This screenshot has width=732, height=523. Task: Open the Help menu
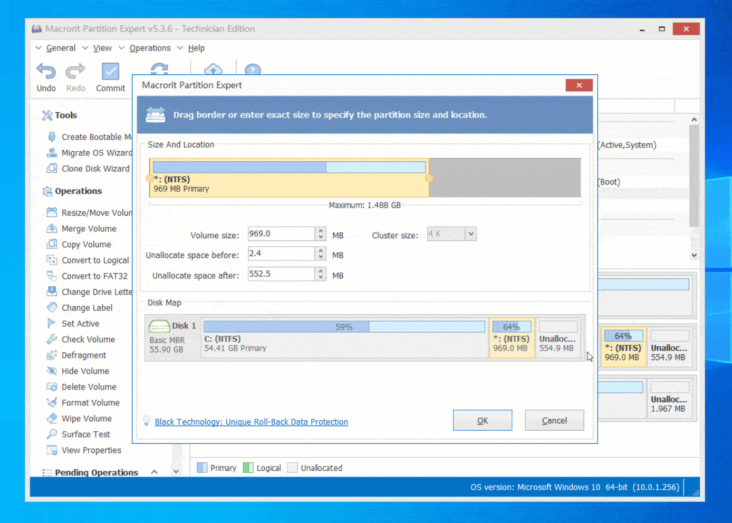[x=196, y=48]
